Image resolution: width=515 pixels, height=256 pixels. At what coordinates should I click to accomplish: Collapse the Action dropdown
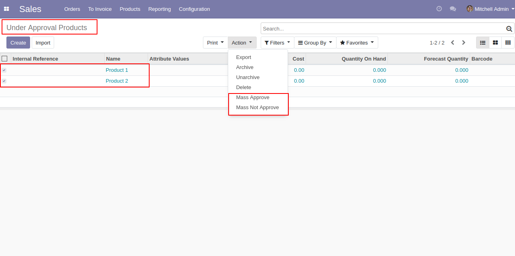(242, 43)
